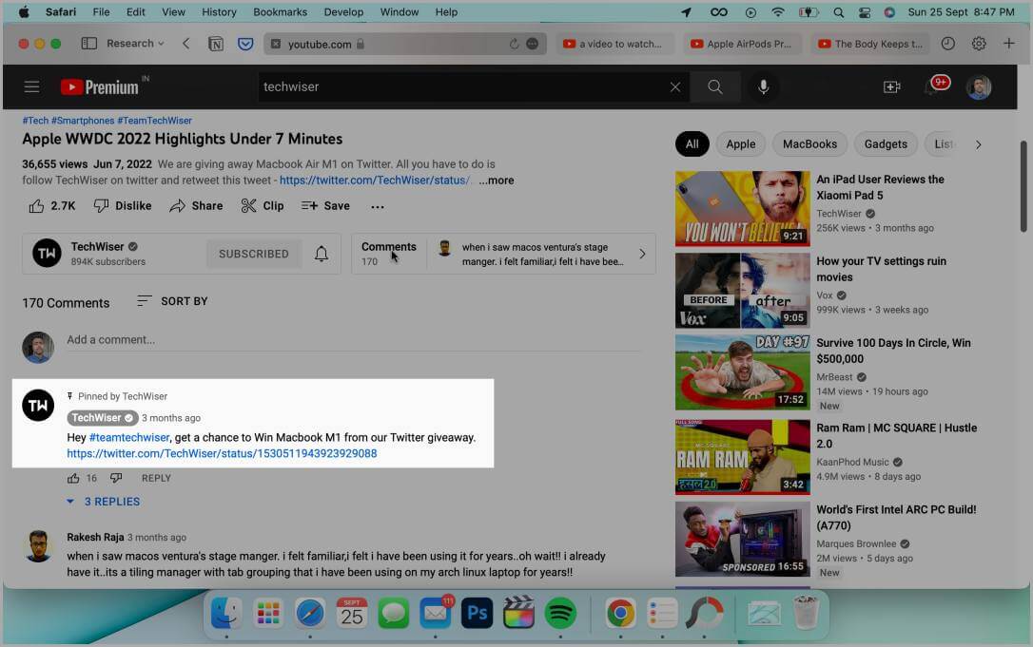This screenshot has height=647, width=1033.
Task: Click the #teamtechwiser hashtag link
Action: click(x=129, y=438)
